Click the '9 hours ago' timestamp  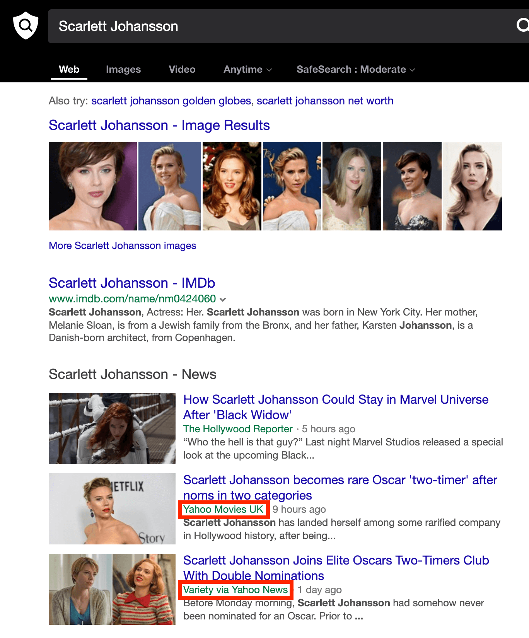tap(299, 509)
